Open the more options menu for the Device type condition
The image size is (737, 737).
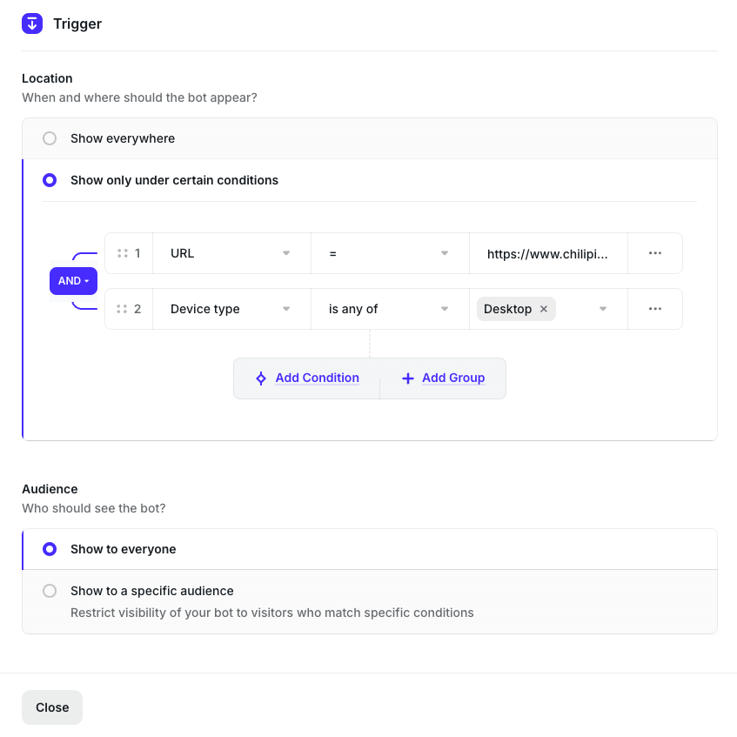[655, 309]
